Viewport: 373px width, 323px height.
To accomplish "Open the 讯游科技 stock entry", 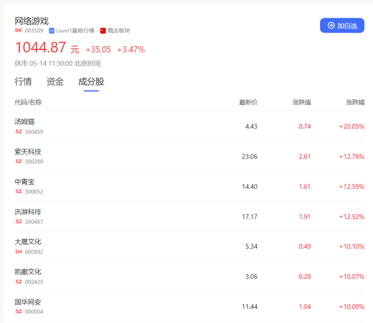I will click(189, 216).
